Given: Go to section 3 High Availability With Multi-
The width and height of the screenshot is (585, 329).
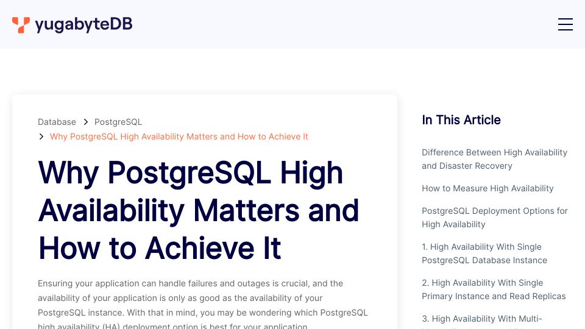Looking at the screenshot, I should pyautogui.click(x=482, y=319).
